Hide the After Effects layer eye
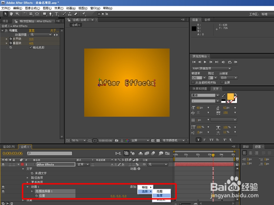Screen dimensions: 274x205 [x=3, y=164]
